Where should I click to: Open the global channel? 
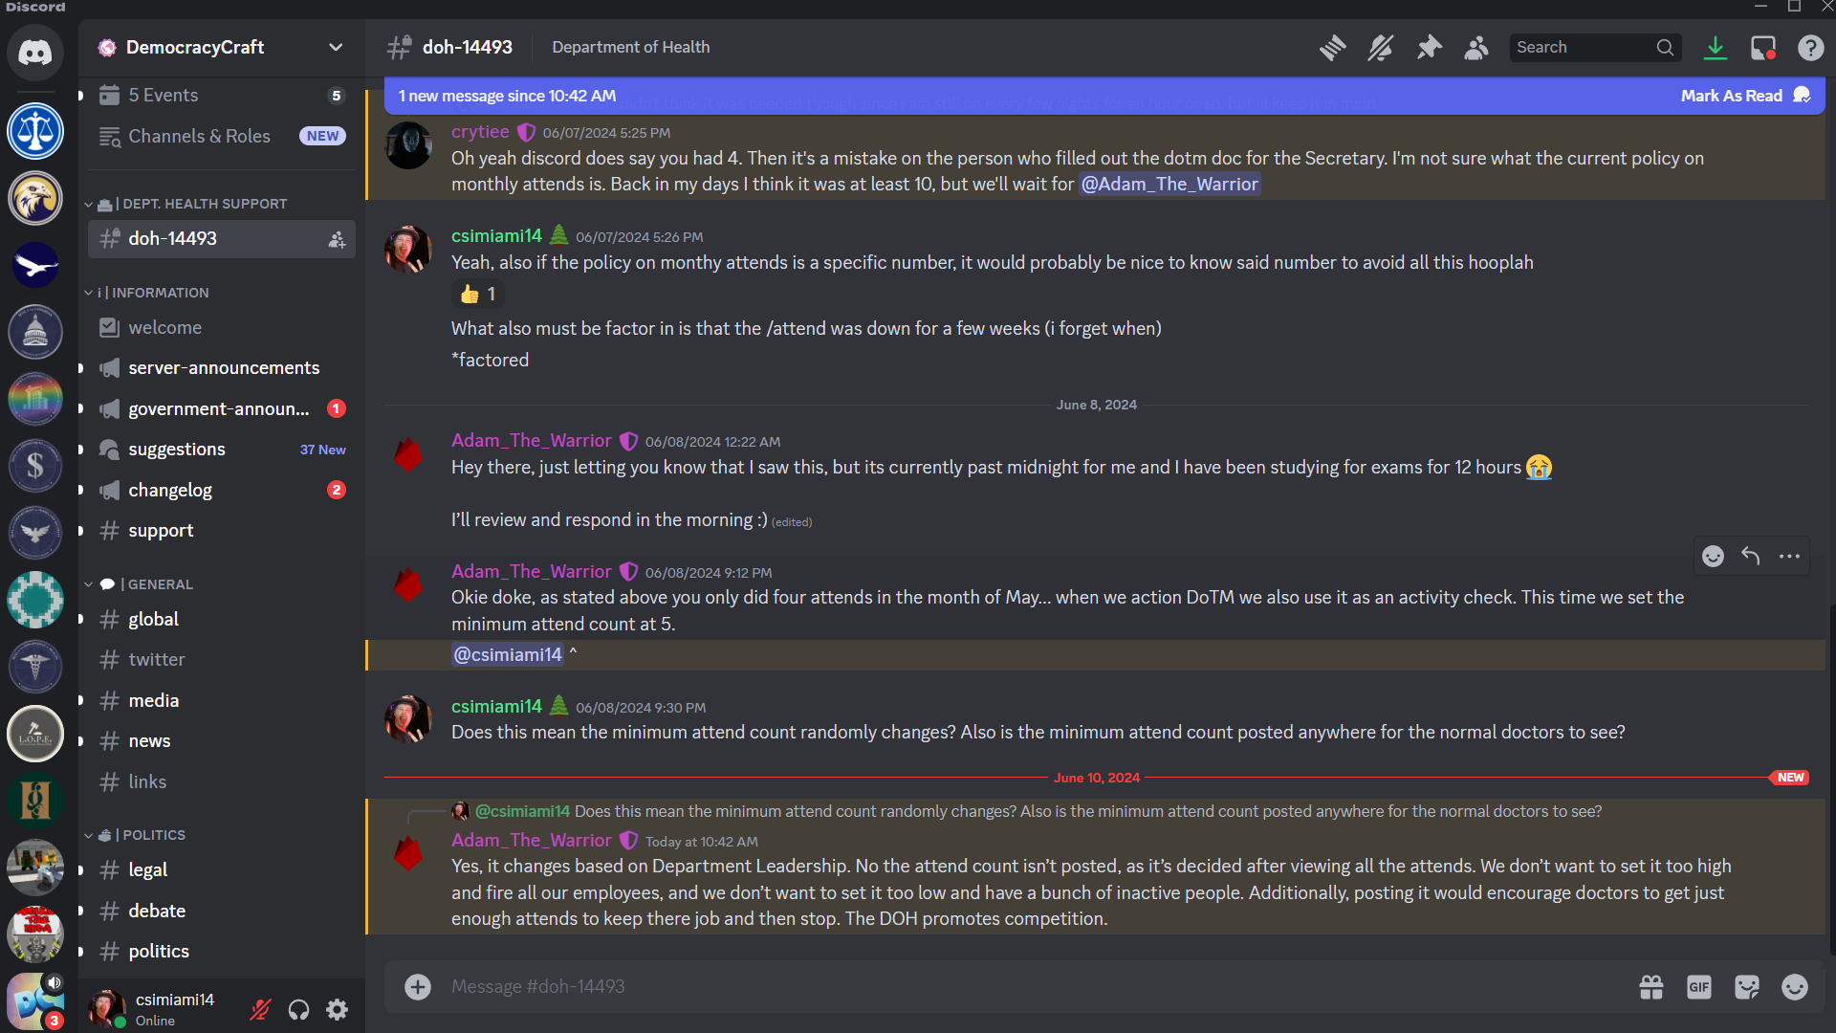pos(222,619)
